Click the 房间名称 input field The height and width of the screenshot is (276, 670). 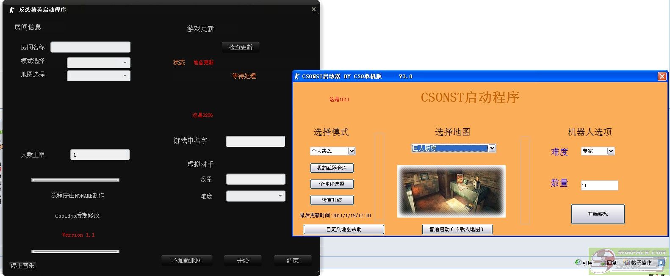click(x=90, y=47)
